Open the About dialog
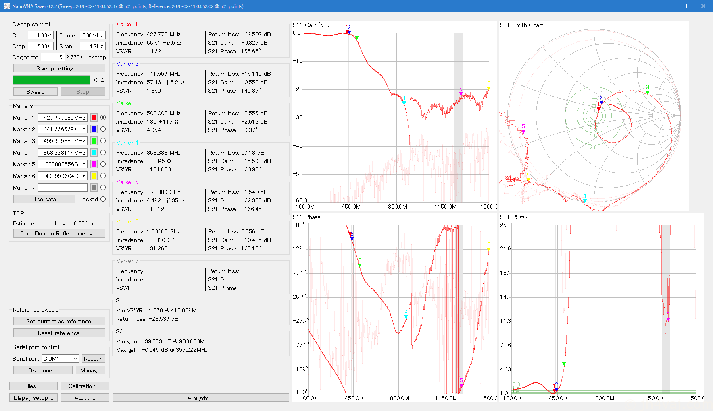 pos(85,398)
